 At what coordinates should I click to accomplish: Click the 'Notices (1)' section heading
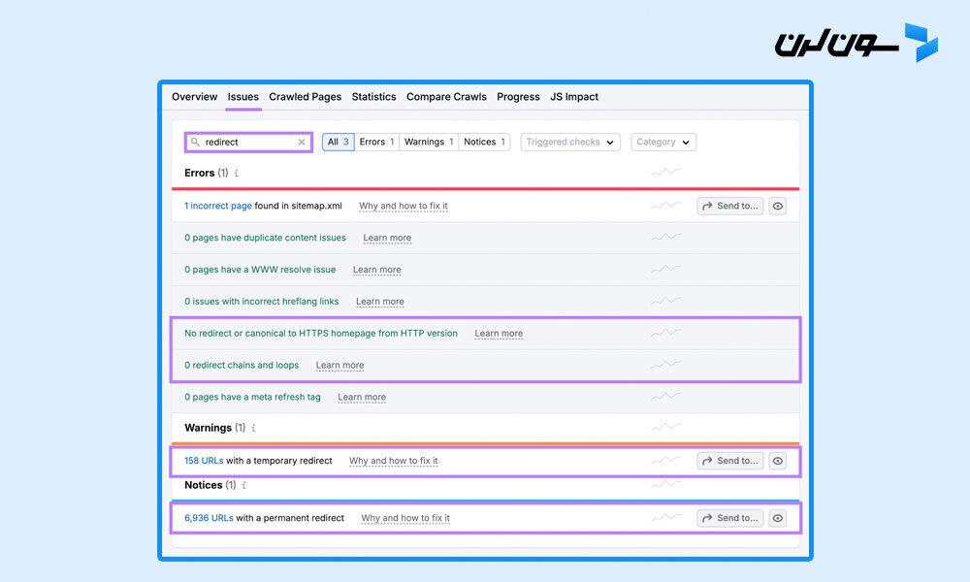click(210, 486)
